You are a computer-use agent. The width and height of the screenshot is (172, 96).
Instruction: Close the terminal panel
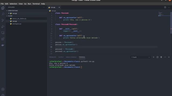tap(169, 57)
